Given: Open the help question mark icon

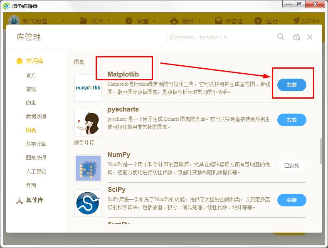Looking at the screenshot, I should (296, 37).
